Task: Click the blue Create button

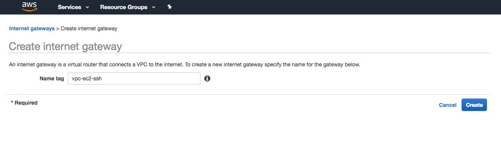Action: click(x=474, y=105)
